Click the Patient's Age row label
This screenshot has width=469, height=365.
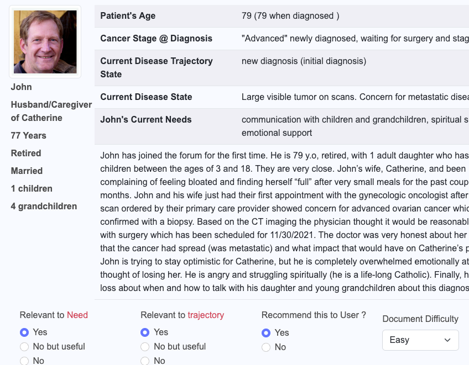128,16
